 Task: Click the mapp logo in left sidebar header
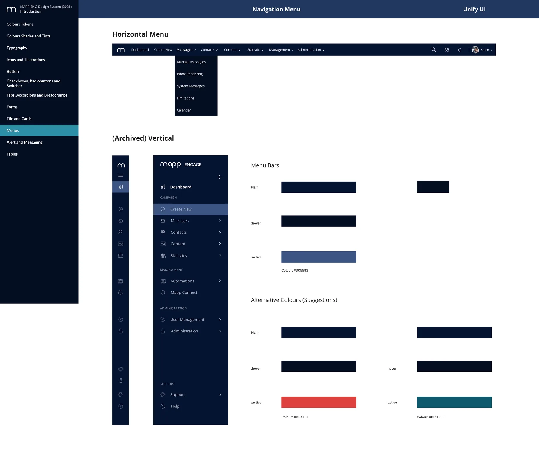pyautogui.click(x=11, y=9)
